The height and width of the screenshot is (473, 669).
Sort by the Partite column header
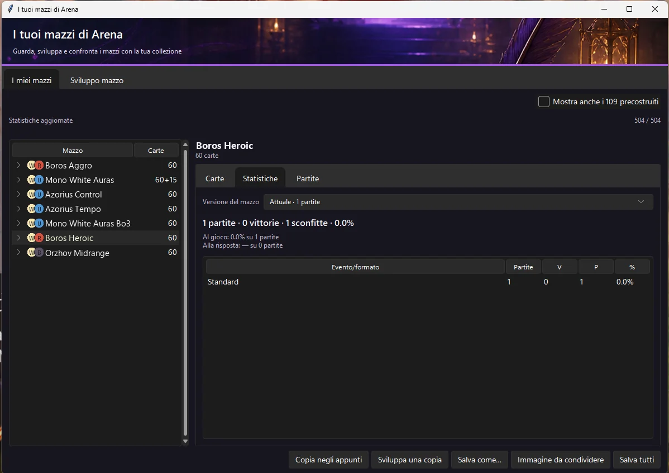(x=523, y=267)
